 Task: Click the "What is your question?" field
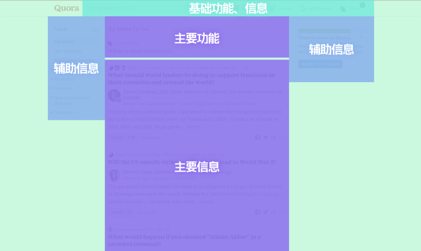[x=141, y=51]
